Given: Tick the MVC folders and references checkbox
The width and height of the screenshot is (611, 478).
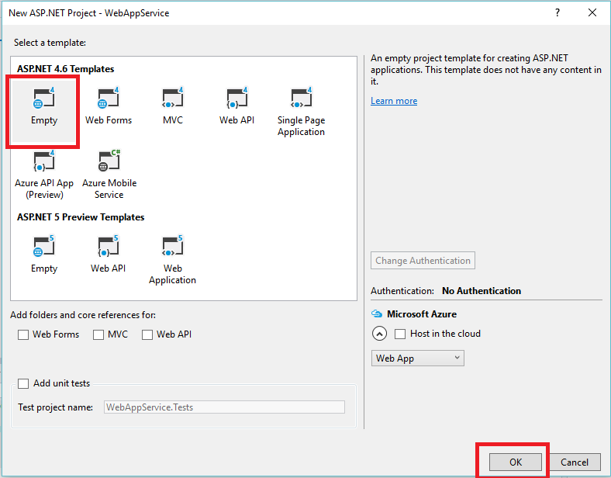Looking at the screenshot, I should tap(98, 334).
